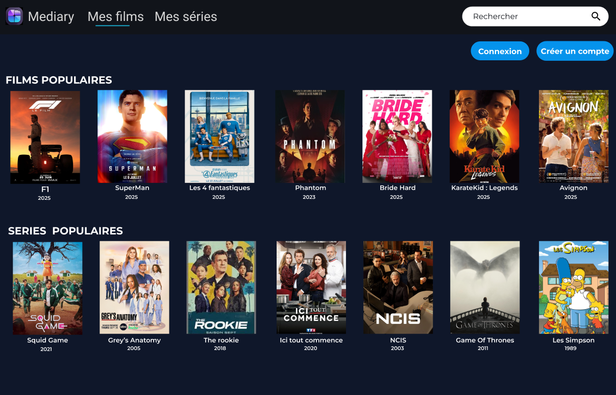Click the Connexion button
Viewport: 616px width, 395px height.
[500, 51]
